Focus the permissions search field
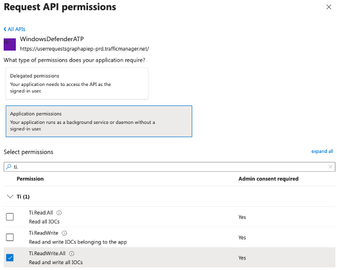This screenshot has width=337, height=270. pos(170,167)
